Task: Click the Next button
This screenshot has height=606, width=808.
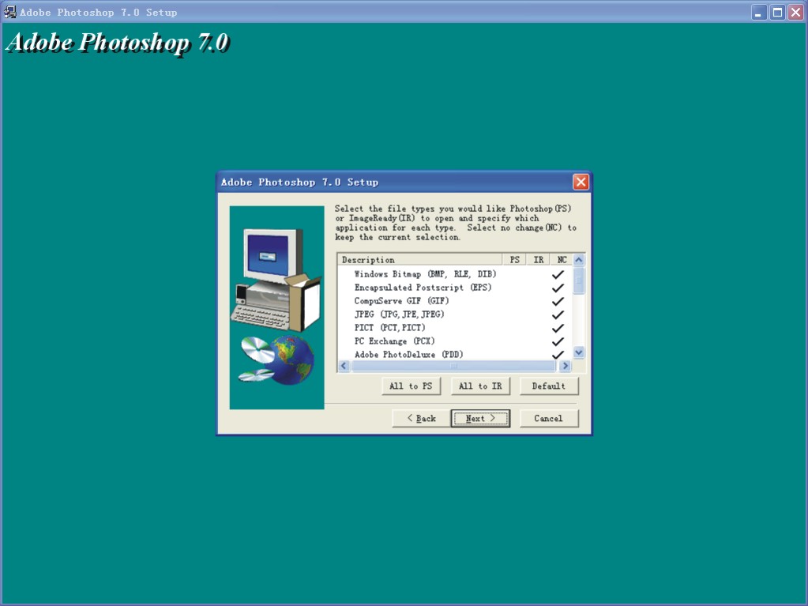Action: click(x=480, y=418)
